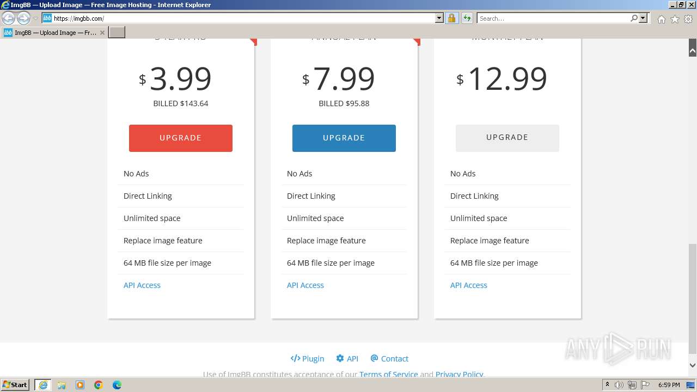Viewport: 697px width, 392px height.
Task: Click the browser Back arrow button
Action: (x=8, y=18)
